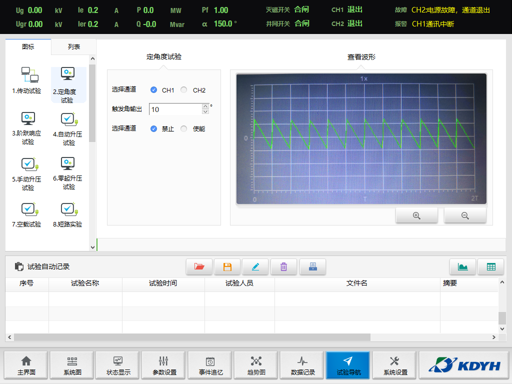This screenshot has height=384, width=512.
Task: Select the CH2 channel radio button
Action: point(184,90)
